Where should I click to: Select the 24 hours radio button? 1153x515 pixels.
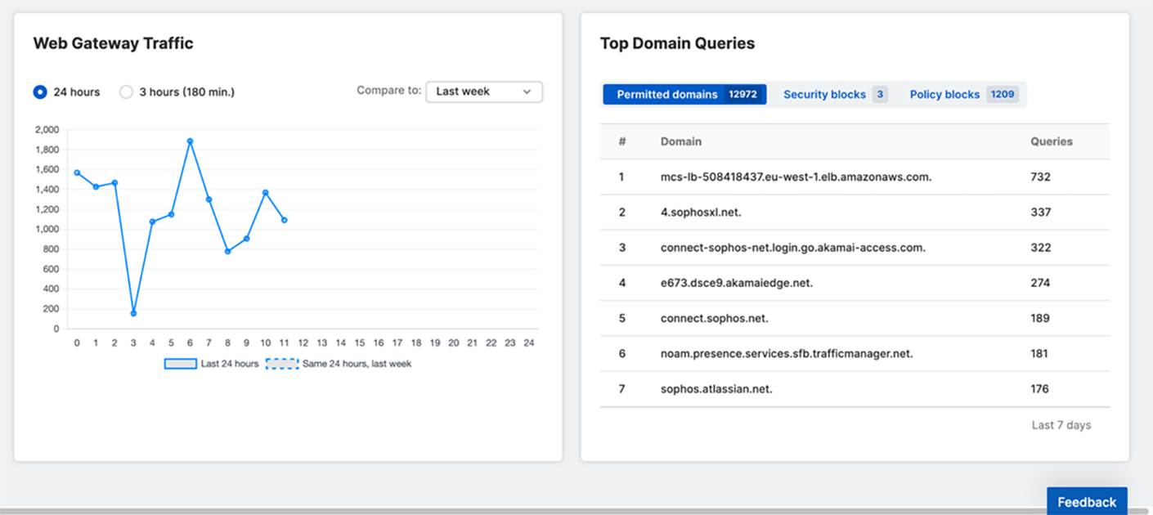tap(39, 92)
